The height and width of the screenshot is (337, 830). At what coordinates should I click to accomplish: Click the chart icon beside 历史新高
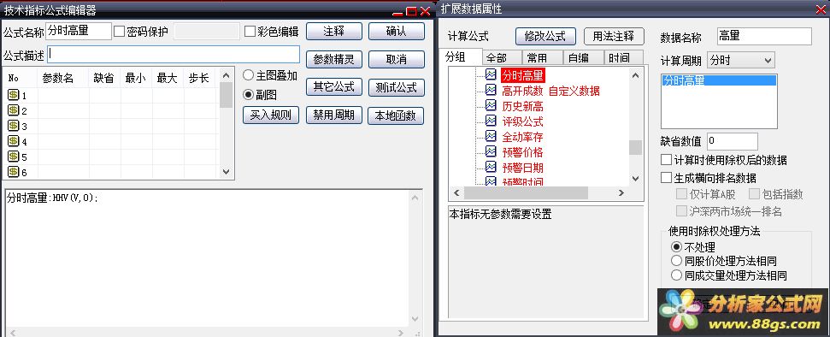tap(491, 105)
